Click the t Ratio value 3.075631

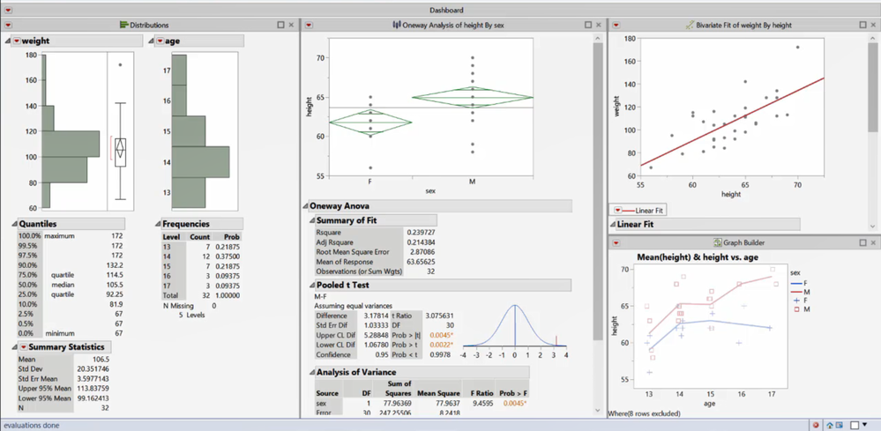pos(440,316)
